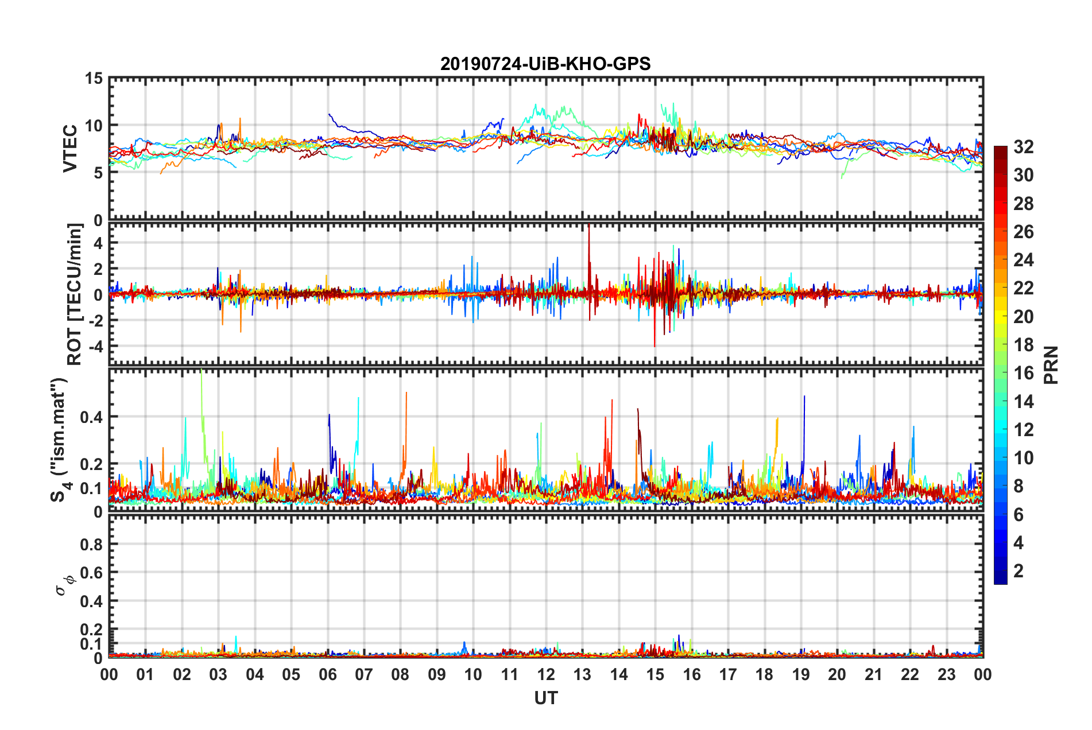This screenshot has width=1092, height=730.
Task: Click colorbar tick label 24
Action: (x=1023, y=260)
